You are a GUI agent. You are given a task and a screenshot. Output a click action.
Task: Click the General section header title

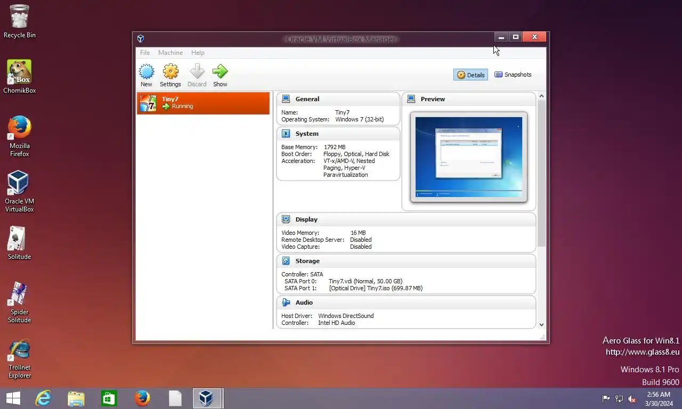307,99
